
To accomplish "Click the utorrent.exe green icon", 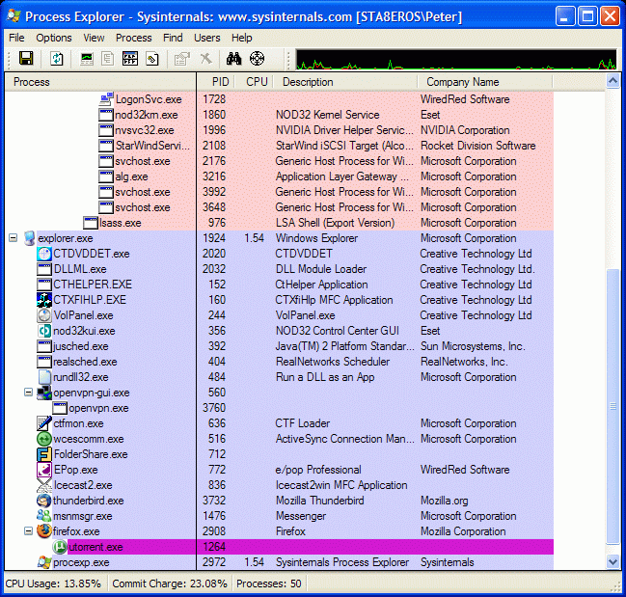I will pos(60,547).
